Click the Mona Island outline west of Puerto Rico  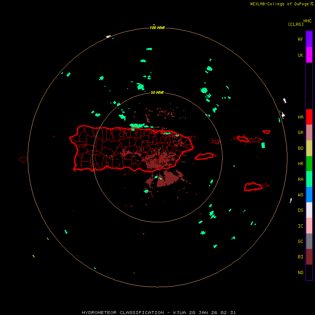23,160
